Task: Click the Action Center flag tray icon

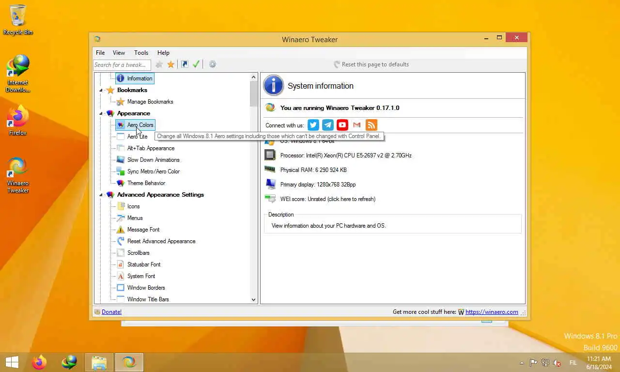Action: [533, 363]
